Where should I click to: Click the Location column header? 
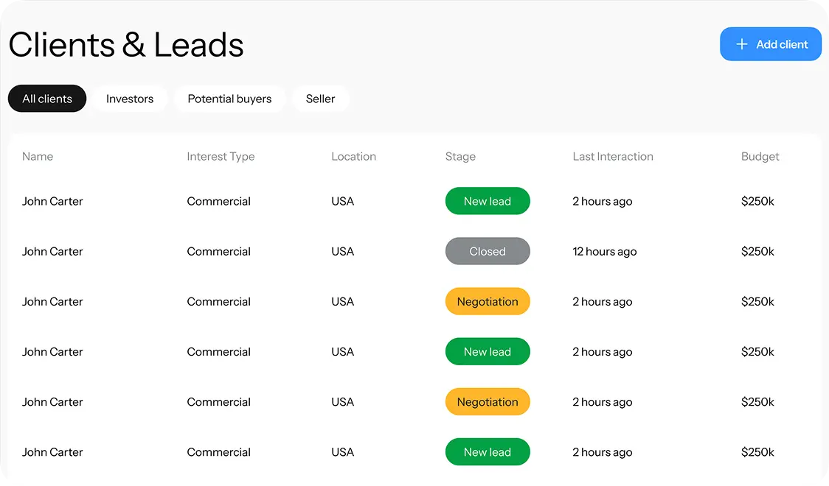tap(353, 156)
